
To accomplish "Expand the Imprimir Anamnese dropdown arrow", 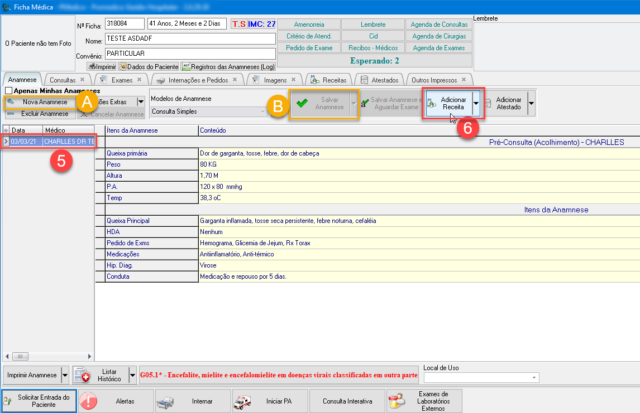I will pos(65,375).
